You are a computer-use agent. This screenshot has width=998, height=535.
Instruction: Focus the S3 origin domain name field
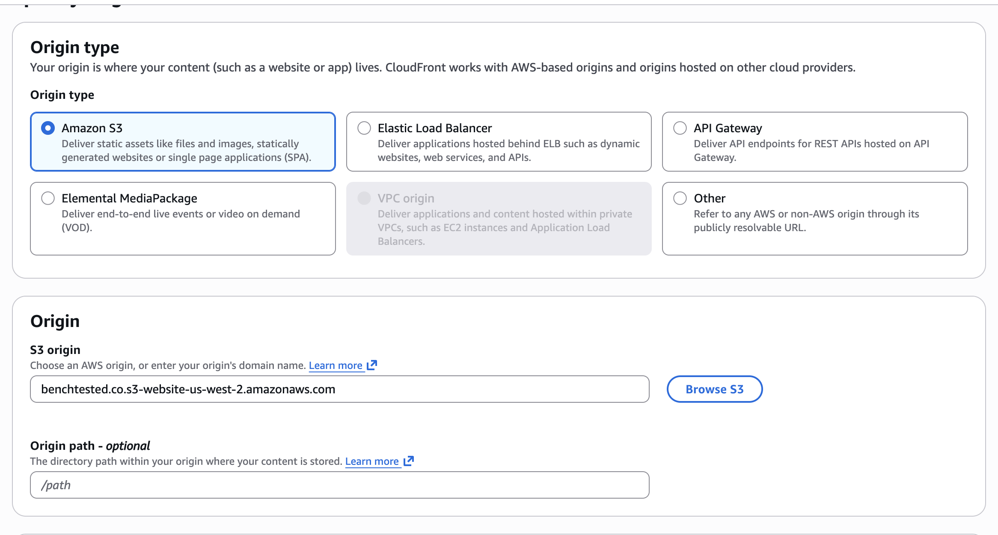pyautogui.click(x=340, y=389)
